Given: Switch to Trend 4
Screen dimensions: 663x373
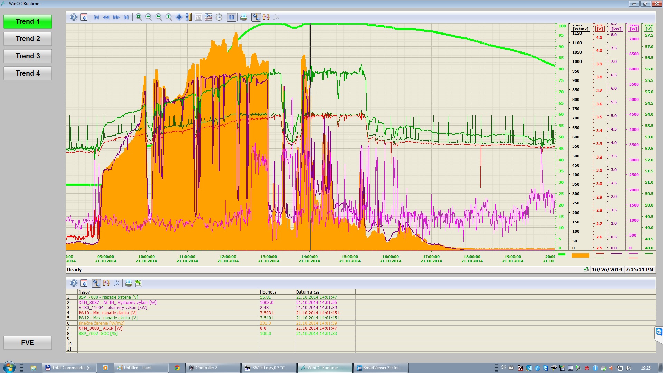Looking at the screenshot, I should (x=28, y=73).
